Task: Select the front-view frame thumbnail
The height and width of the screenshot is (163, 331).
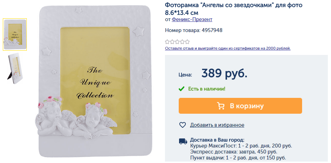Action: point(15,35)
